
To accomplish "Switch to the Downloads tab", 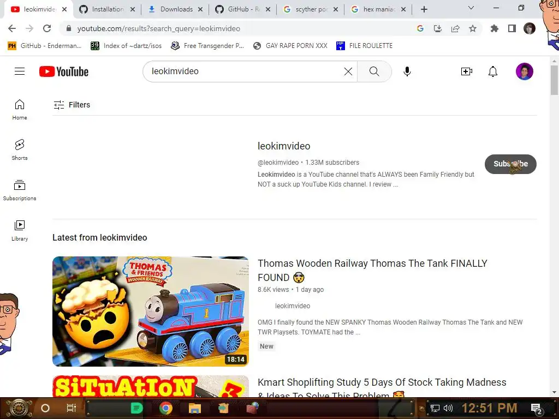I will click(x=175, y=9).
